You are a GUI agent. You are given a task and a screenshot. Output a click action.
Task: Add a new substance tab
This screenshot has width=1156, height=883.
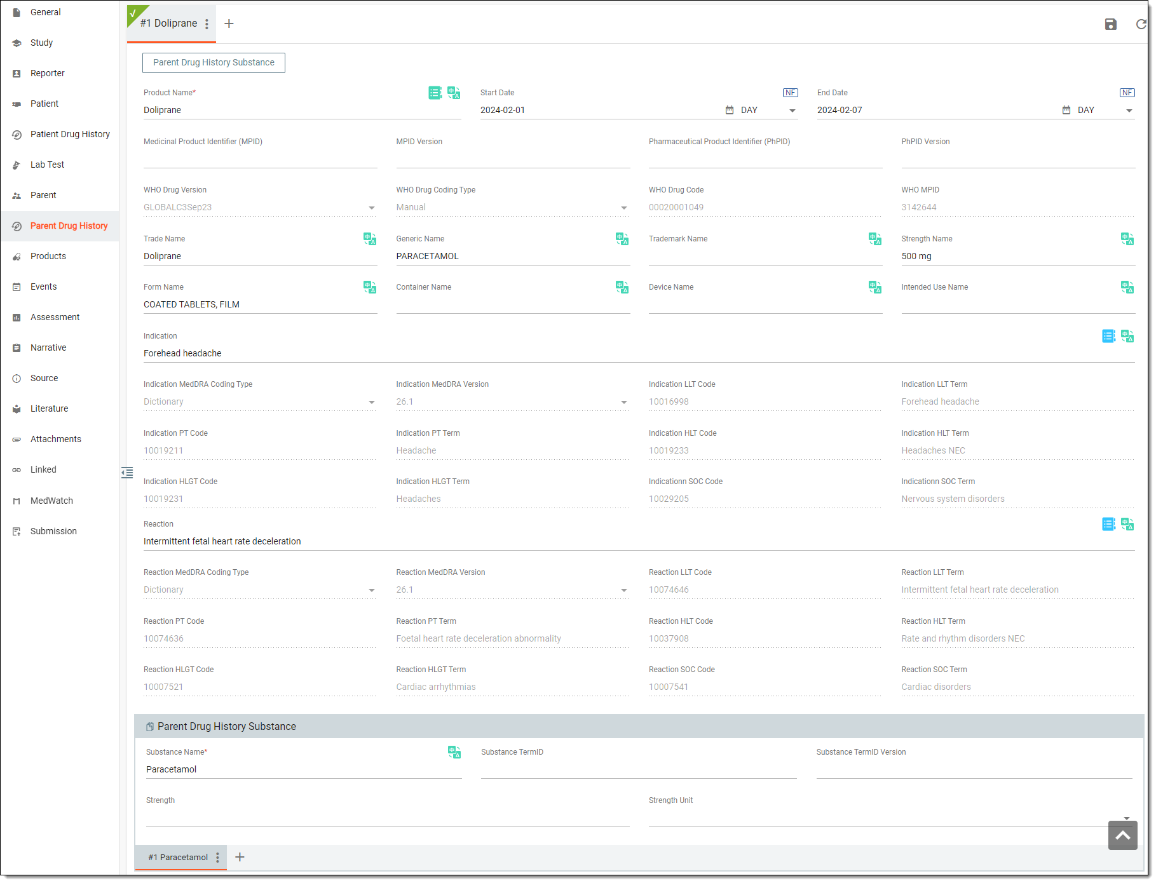coord(240,858)
